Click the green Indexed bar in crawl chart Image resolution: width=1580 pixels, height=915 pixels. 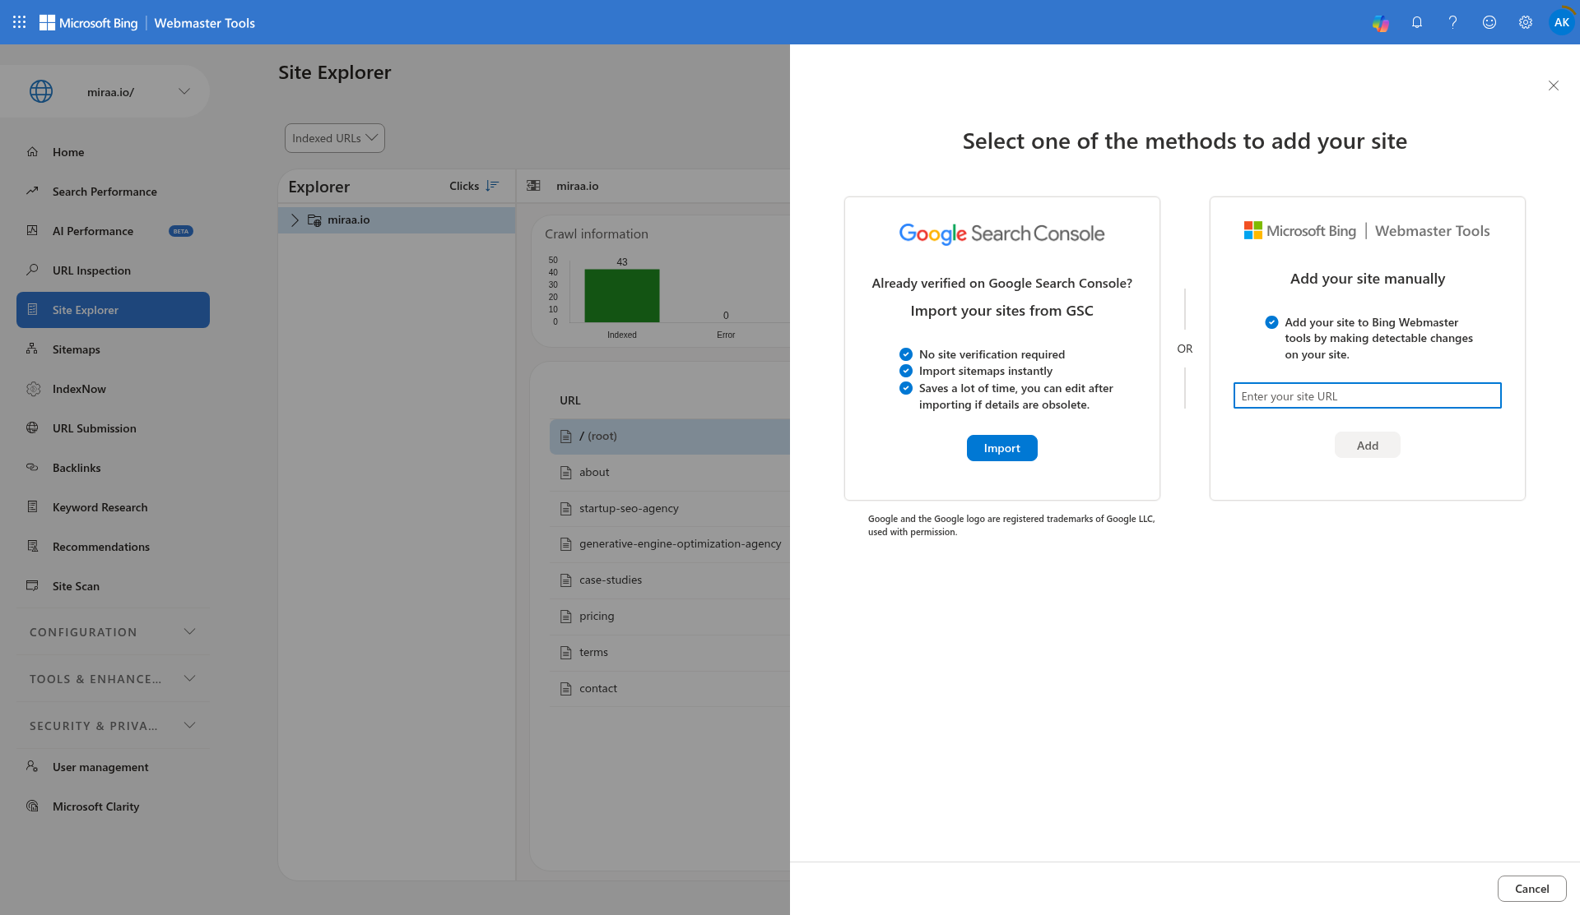(621, 295)
